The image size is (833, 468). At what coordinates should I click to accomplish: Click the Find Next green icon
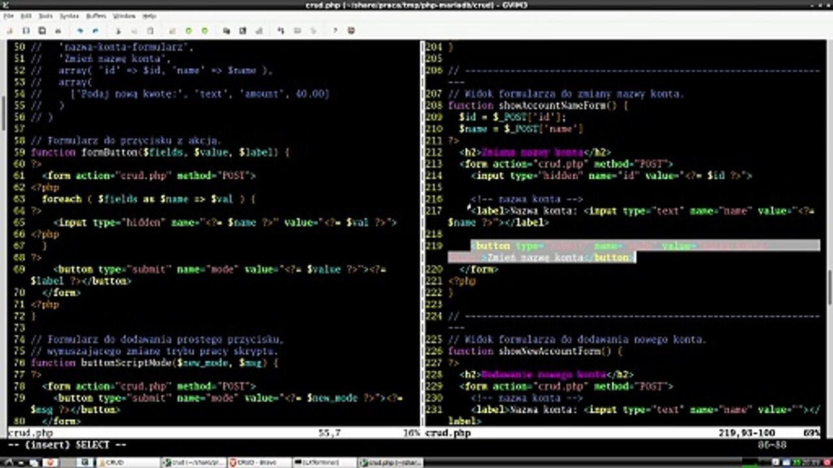tap(189, 31)
